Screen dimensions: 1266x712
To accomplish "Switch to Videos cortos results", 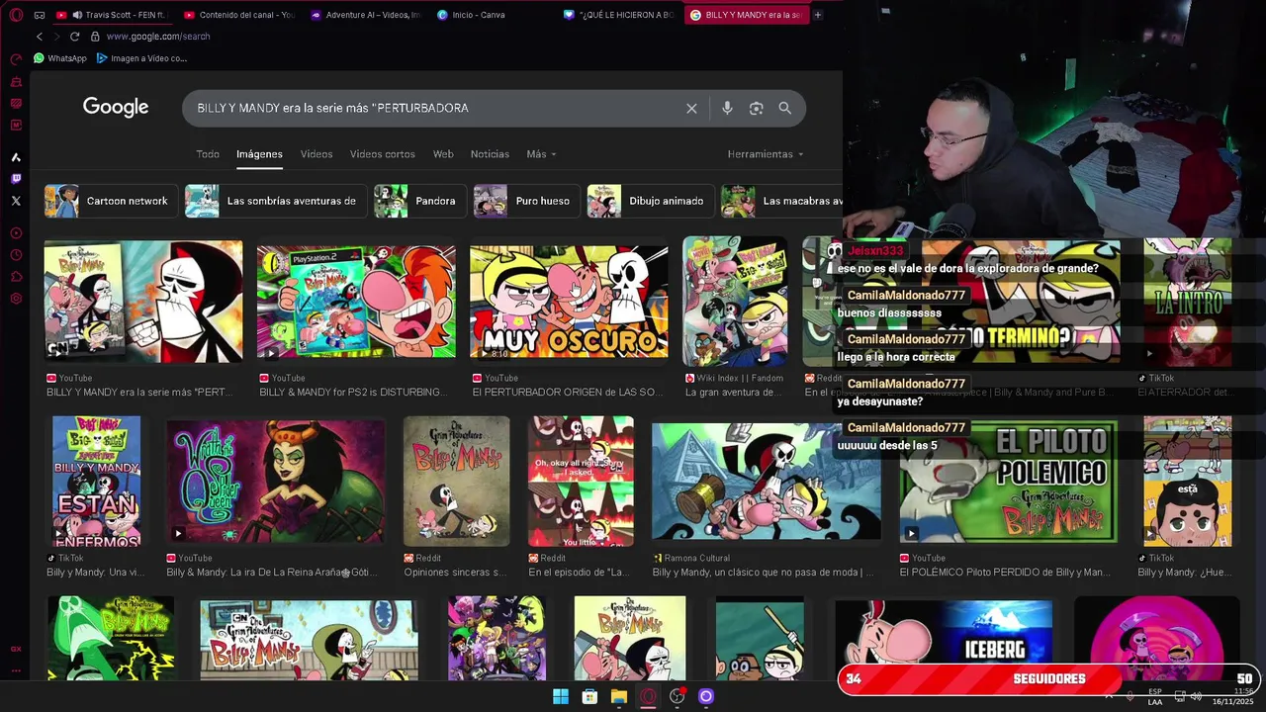I will coord(382,154).
